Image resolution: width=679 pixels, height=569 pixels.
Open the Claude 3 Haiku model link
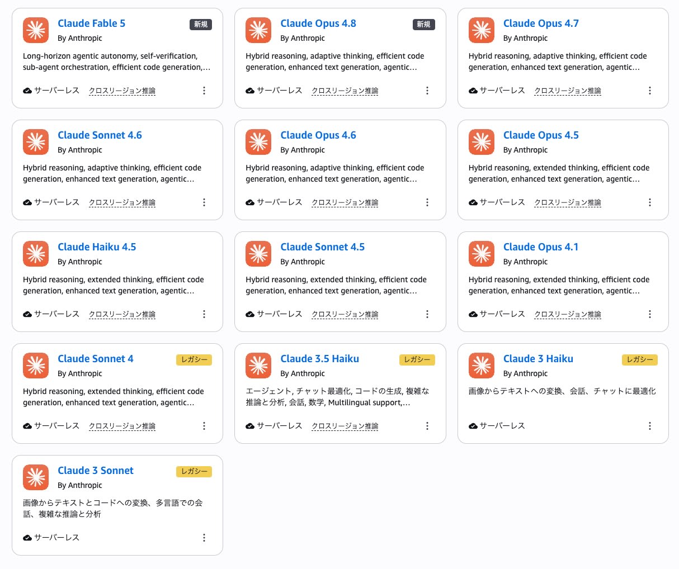tap(538, 359)
